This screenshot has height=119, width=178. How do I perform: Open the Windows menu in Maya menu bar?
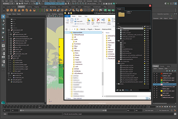(x=33, y=1)
